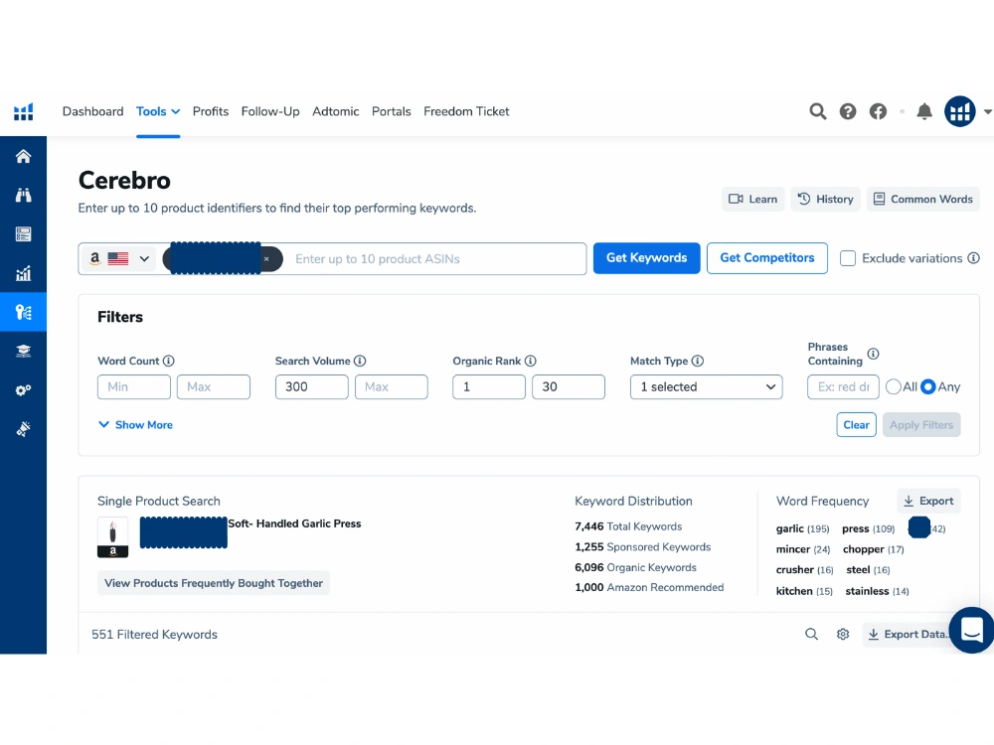Open Follow-Up in navigation
Screen dimensions: 994x745
click(x=270, y=111)
